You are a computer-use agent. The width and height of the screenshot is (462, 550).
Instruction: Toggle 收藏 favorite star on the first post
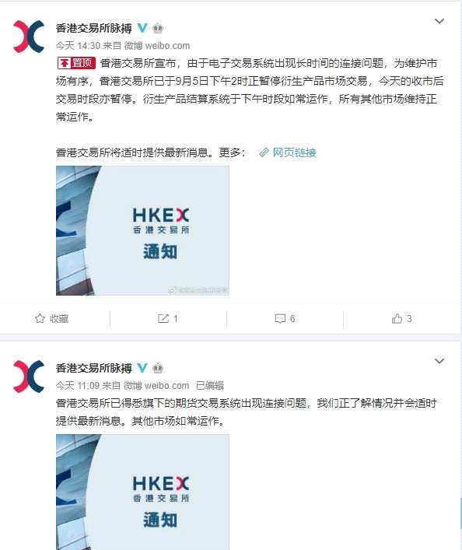[51, 318]
